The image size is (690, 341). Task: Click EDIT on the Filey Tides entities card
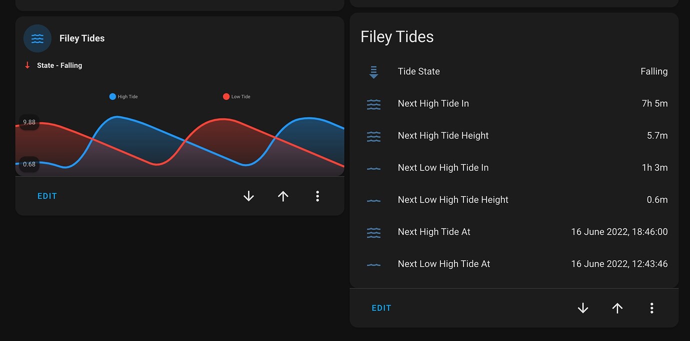[x=381, y=308]
